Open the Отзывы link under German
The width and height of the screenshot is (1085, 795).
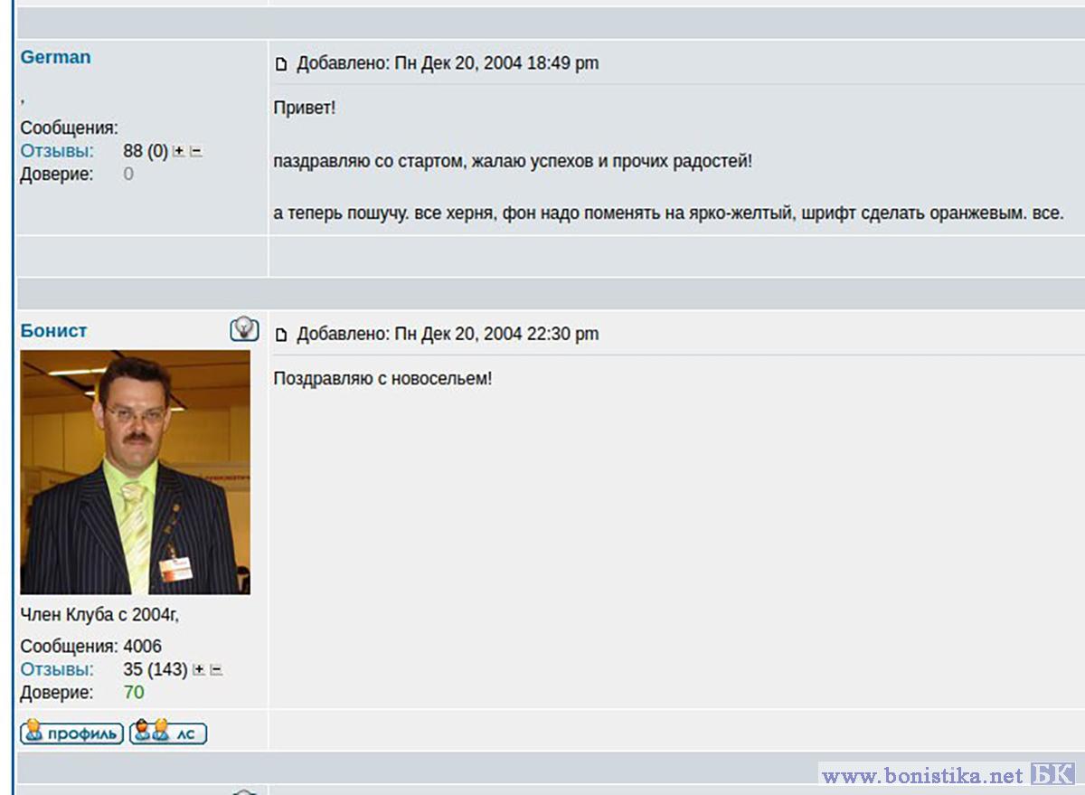(57, 151)
